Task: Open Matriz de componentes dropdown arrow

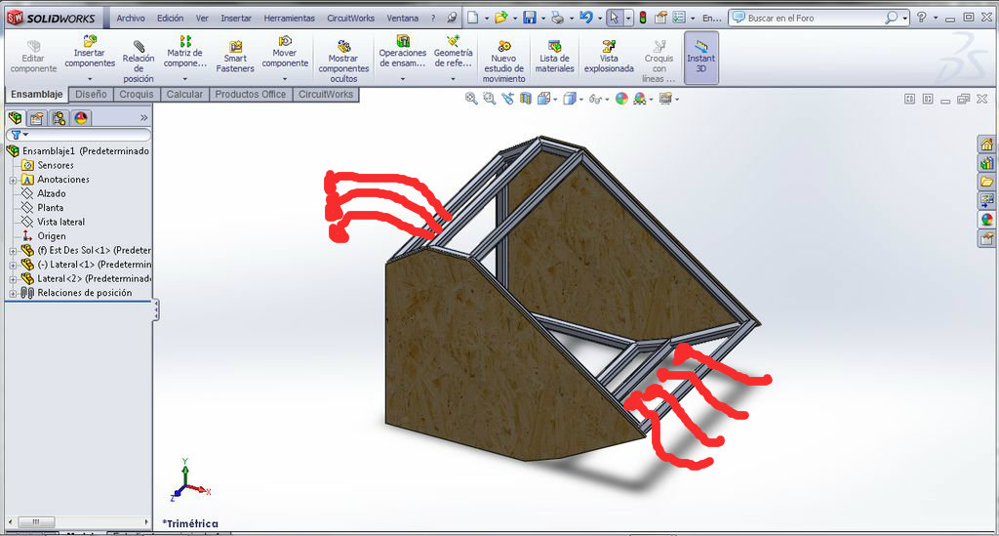Action: (x=184, y=79)
